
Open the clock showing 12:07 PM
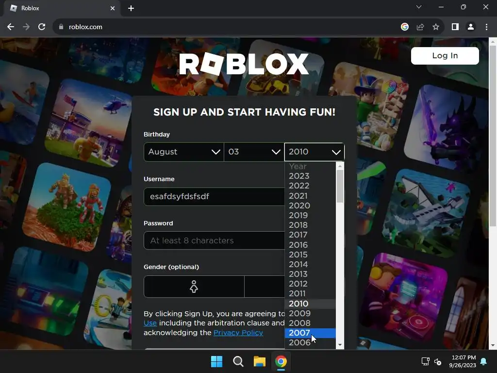(463, 361)
